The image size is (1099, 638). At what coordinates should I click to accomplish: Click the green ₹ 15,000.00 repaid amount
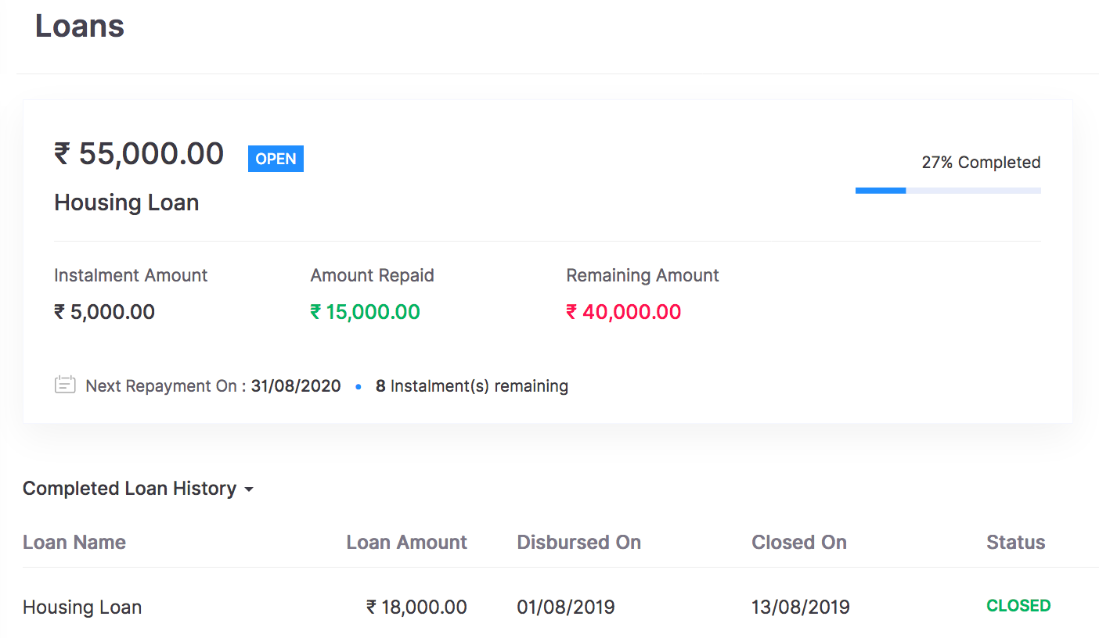365,312
